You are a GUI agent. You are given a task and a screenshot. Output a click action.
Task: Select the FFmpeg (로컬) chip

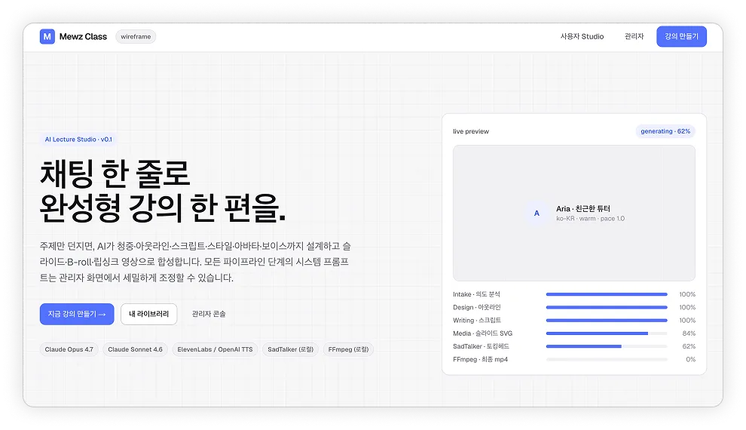348,349
